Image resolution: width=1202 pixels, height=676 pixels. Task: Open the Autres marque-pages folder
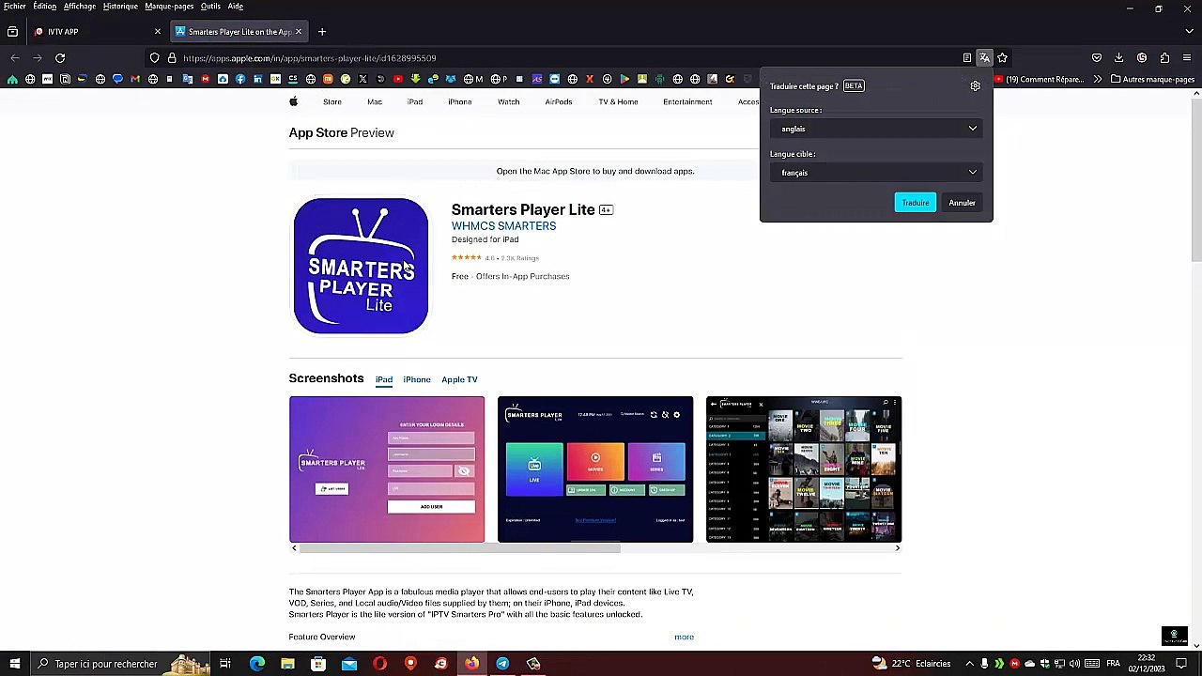pos(1152,80)
